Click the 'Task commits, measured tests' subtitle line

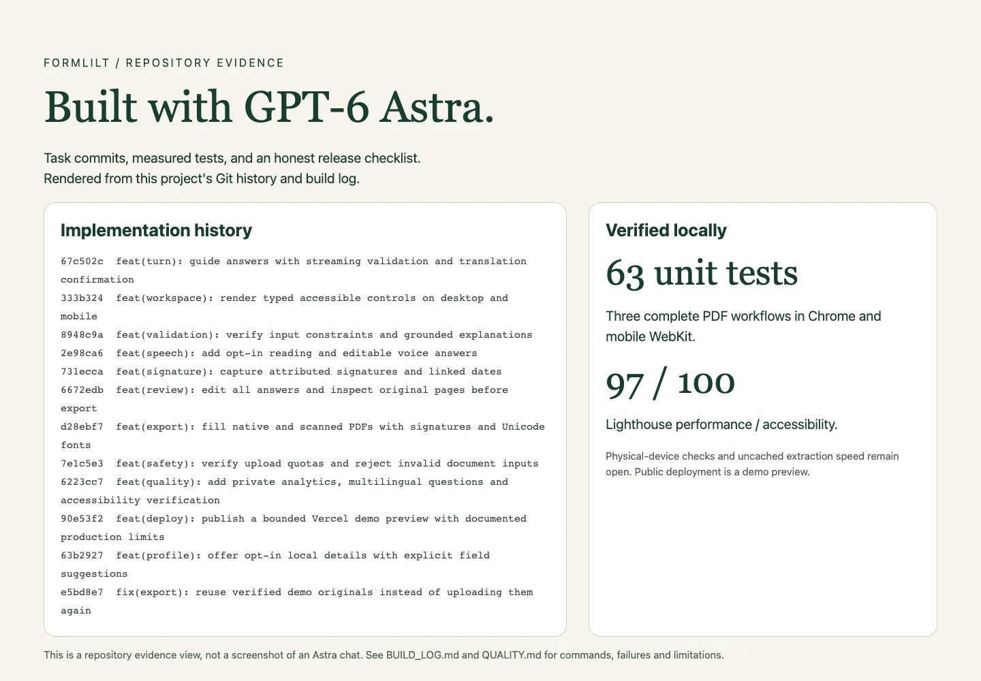(232, 158)
